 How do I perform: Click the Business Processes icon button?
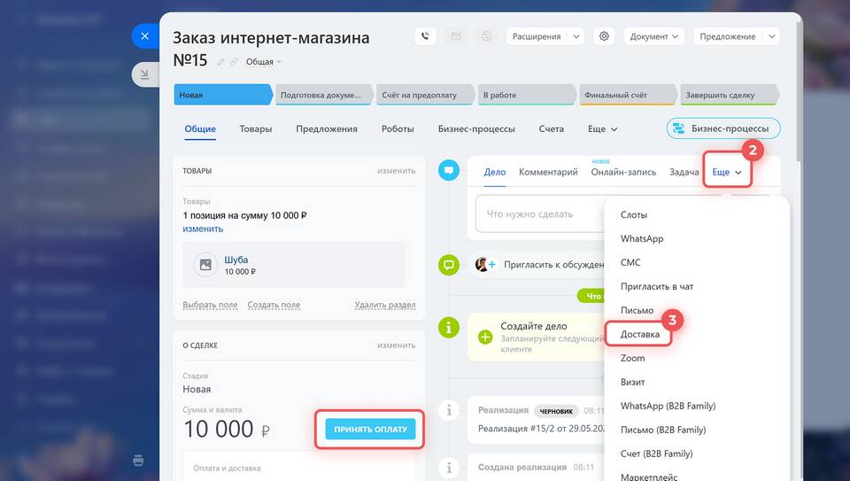click(x=723, y=128)
